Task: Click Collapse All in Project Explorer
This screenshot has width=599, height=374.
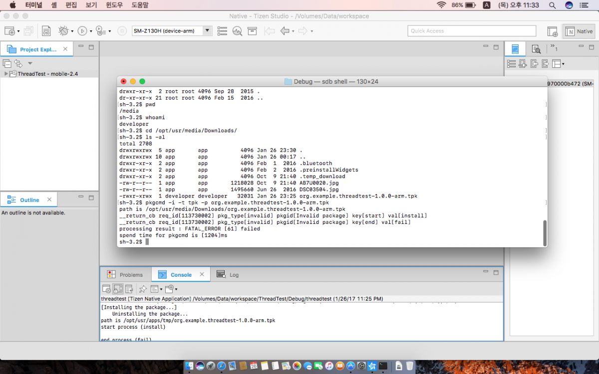Action: pyautogui.click(x=7, y=63)
